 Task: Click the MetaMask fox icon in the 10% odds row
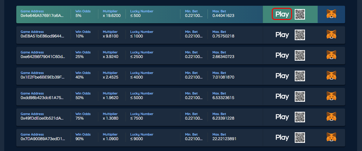tap(332, 35)
